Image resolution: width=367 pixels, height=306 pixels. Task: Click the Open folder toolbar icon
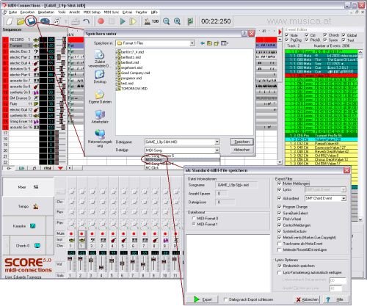point(21,21)
